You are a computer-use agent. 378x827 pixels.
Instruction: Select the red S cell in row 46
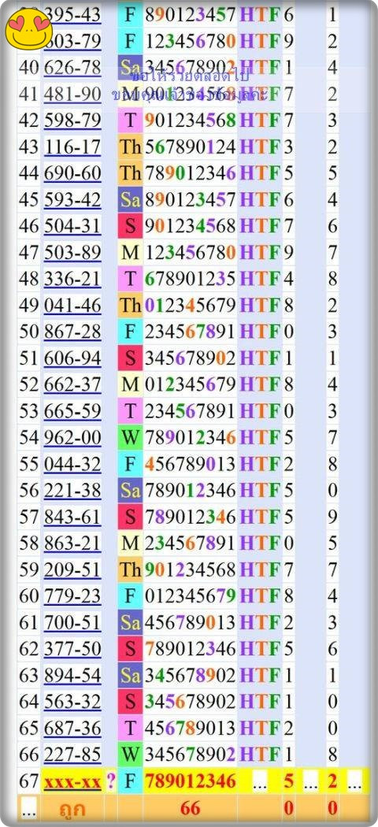(x=130, y=226)
